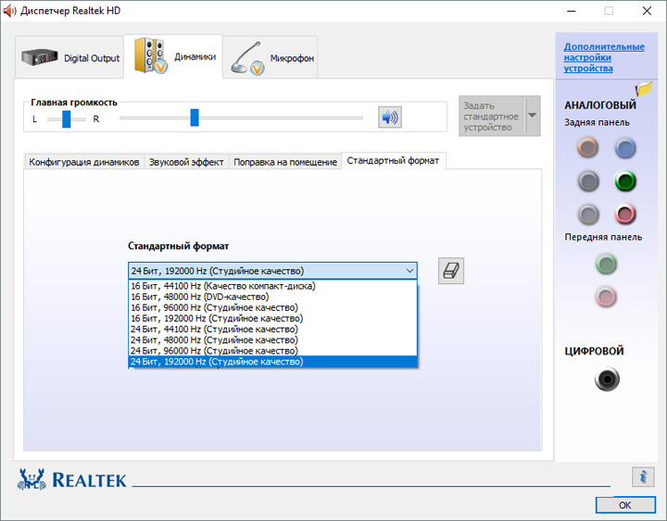This screenshot has height=521, width=667.
Task: Open the Задать стандартное устройство dropdown arrow
Action: (x=532, y=115)
